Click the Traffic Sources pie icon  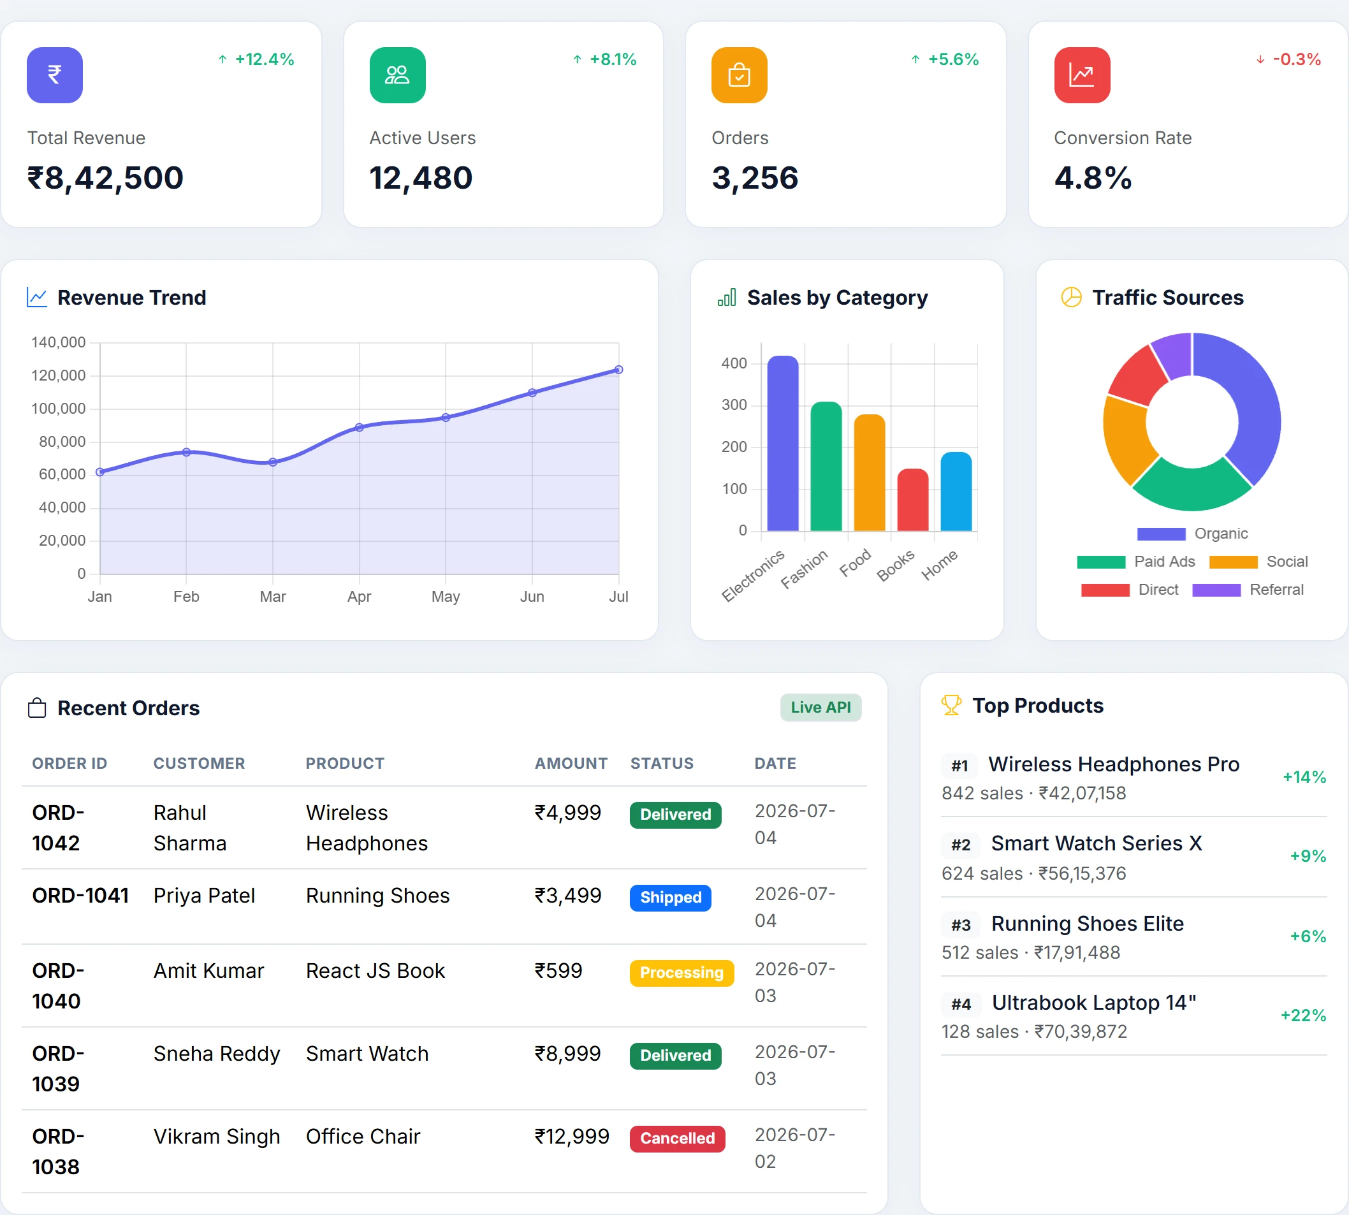click(x=1071, y=297)
